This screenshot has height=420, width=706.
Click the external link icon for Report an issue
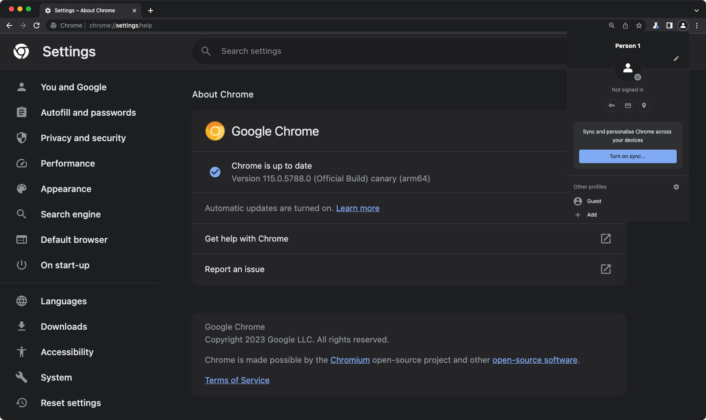[606, 269]
